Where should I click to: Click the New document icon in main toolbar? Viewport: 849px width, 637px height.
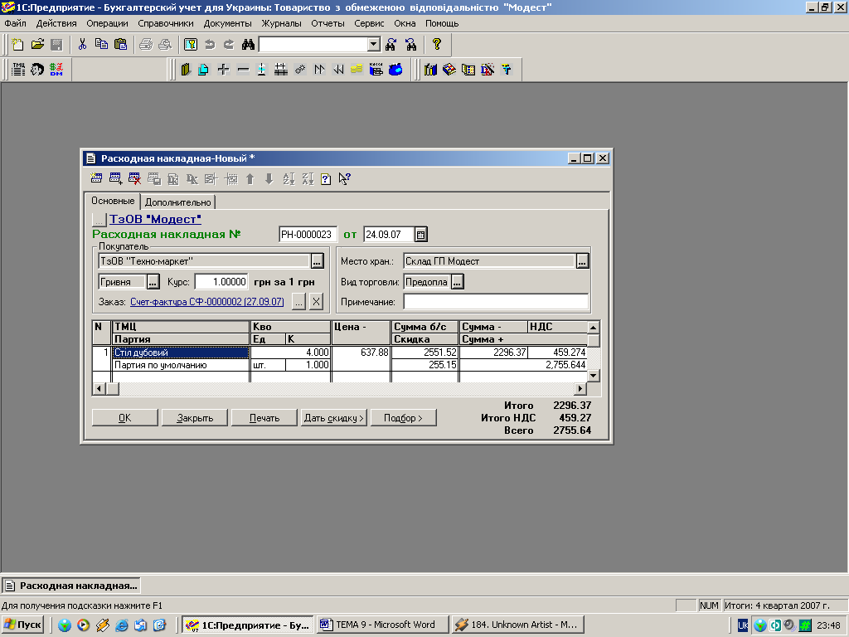[x=18, y=45]
